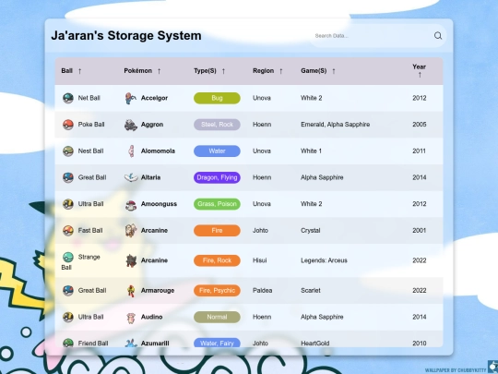Click the Friend Ball icon
The image size is (498, 374).
pos(68,343)
